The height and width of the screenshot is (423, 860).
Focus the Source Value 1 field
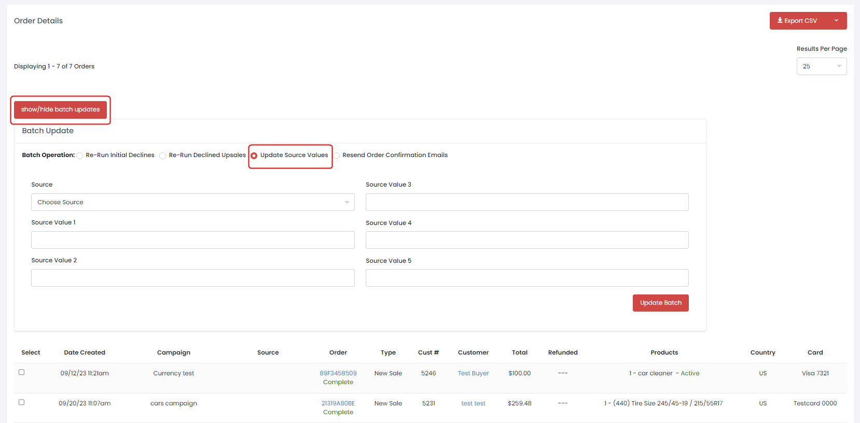192,240
